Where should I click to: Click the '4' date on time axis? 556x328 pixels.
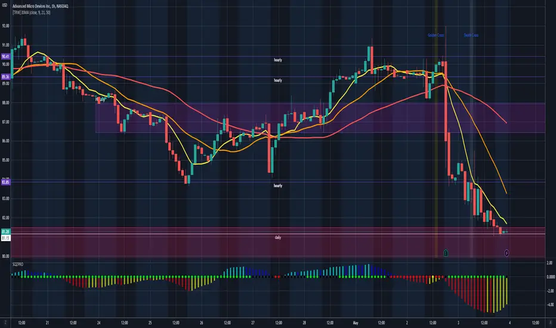point(509,323)
